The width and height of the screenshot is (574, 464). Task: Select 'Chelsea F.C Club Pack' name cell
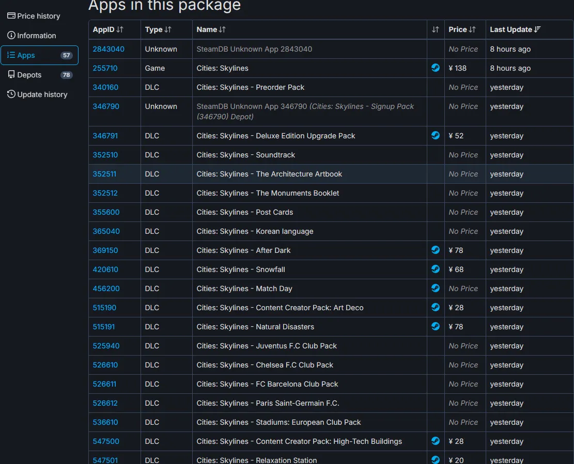(309, 365)
